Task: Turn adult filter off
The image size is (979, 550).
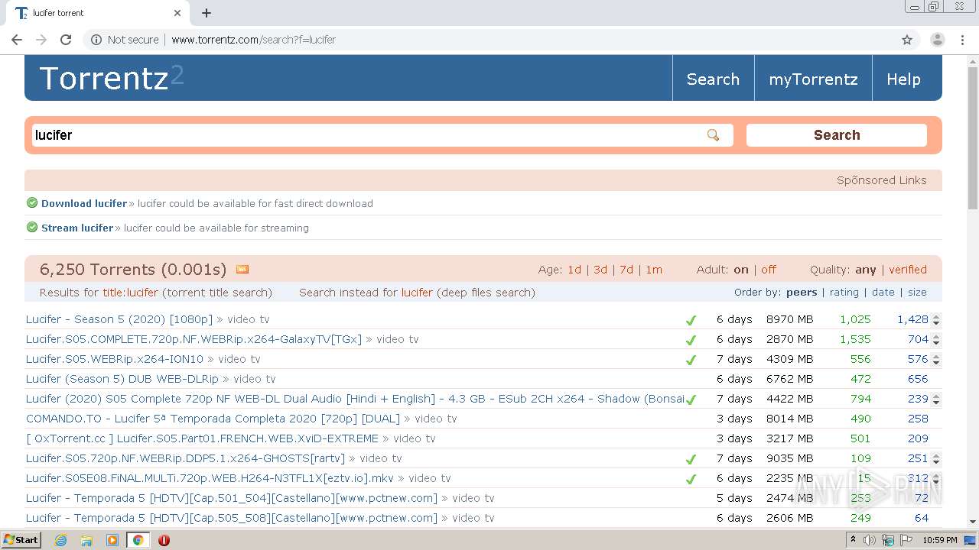Action: pyautogui.click(x=769, y=270)
